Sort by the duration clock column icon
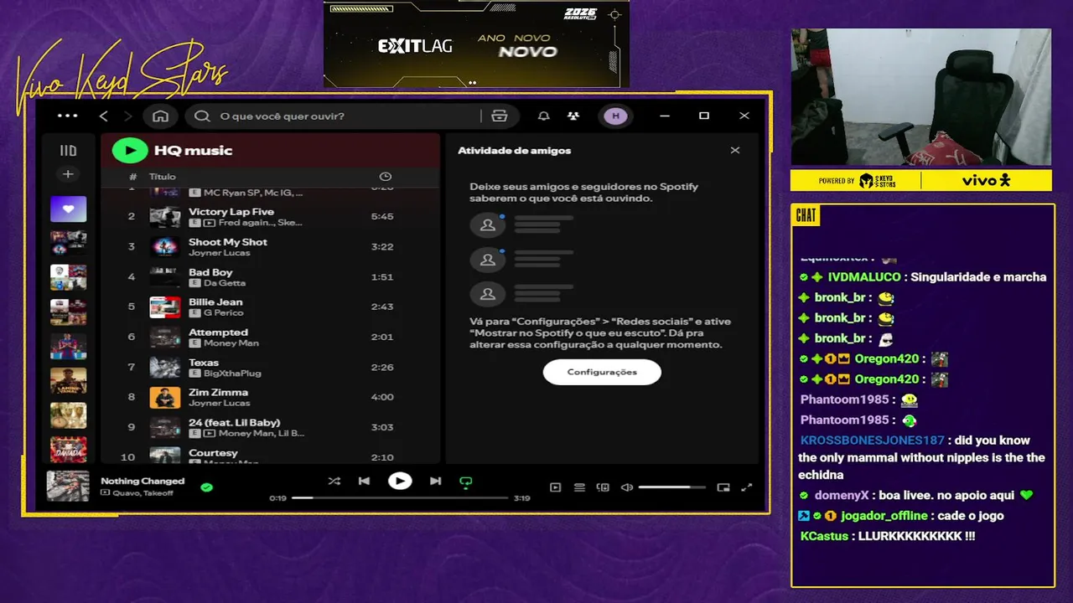This screenshot has height=603, width=1073. pos(386,177)
